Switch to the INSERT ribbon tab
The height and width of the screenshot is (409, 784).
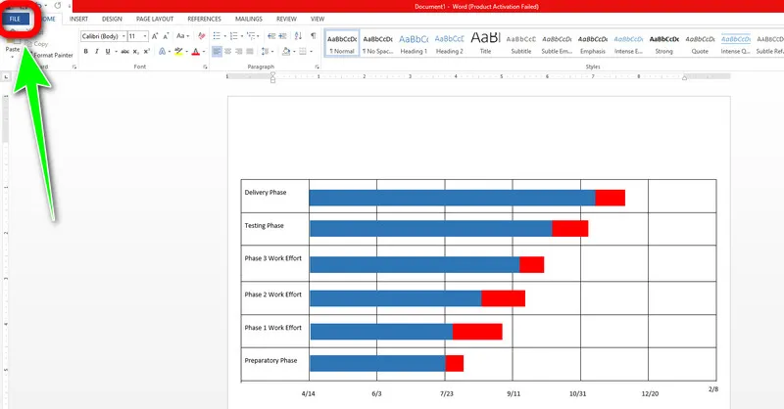click(x=79, y=19)
